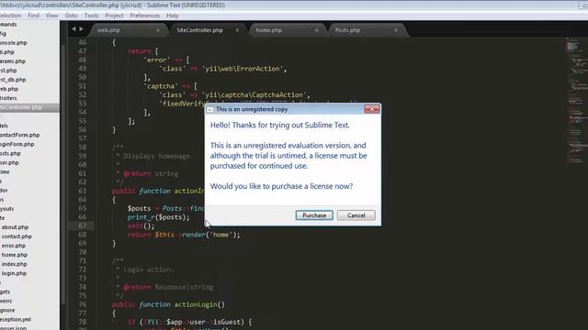Open console.php in the sidebar
The height and width of the screenshot is (330, 588).
point(13,43)
